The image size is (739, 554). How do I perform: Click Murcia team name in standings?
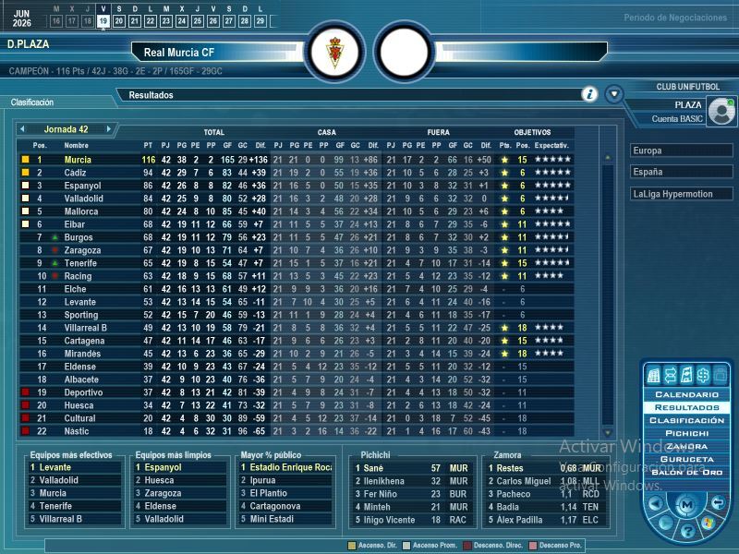click(x=78, y=160)
